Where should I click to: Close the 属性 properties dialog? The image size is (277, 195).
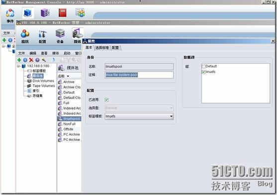[x=273, y=41]
